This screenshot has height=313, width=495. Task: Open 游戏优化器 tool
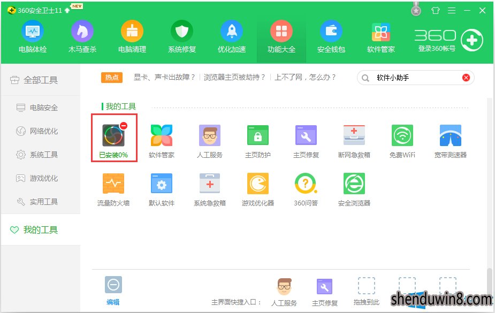[x=257, y=189]
